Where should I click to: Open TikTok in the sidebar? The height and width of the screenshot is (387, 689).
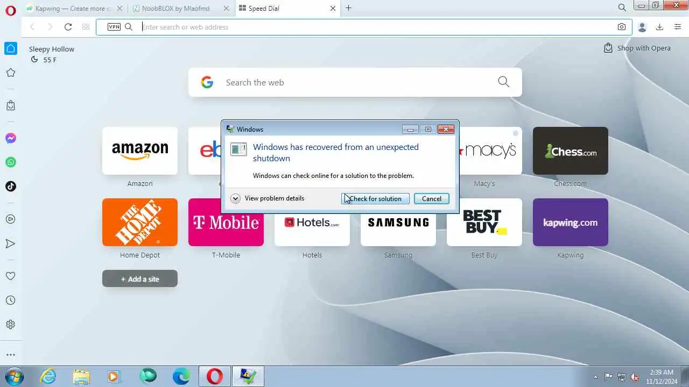(x=11, y=187)
